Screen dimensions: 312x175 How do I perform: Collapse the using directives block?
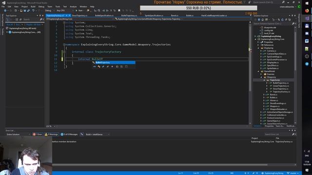click(64, 23)
